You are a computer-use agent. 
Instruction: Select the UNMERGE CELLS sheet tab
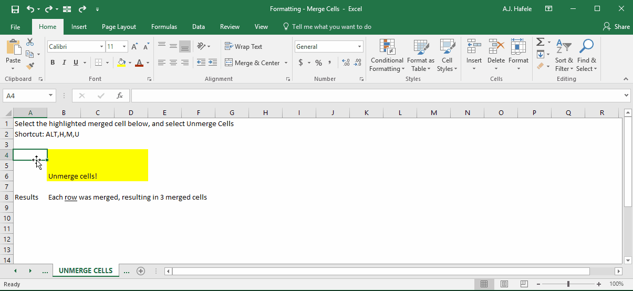tap(86, 271)
